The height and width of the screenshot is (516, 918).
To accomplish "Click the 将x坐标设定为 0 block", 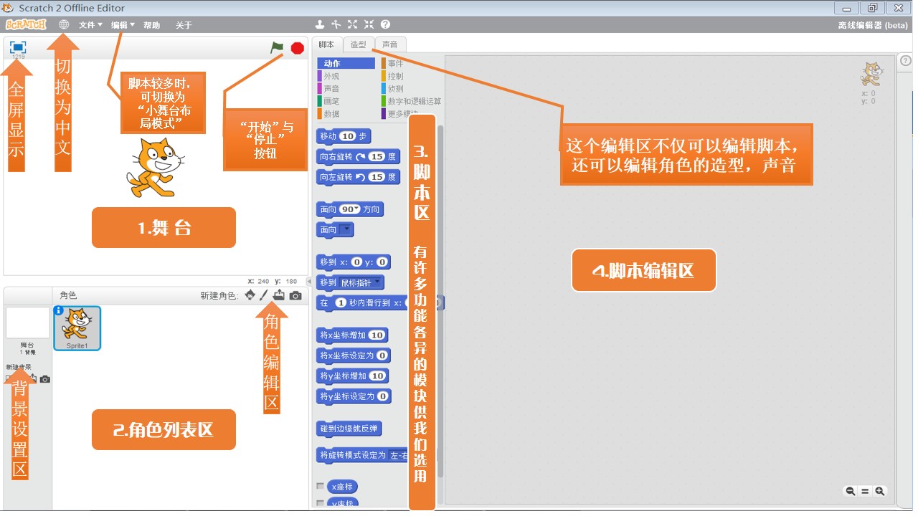I will pos(353,355).
